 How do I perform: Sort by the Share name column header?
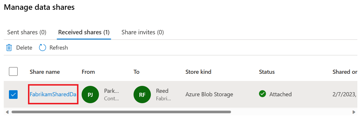45,72
